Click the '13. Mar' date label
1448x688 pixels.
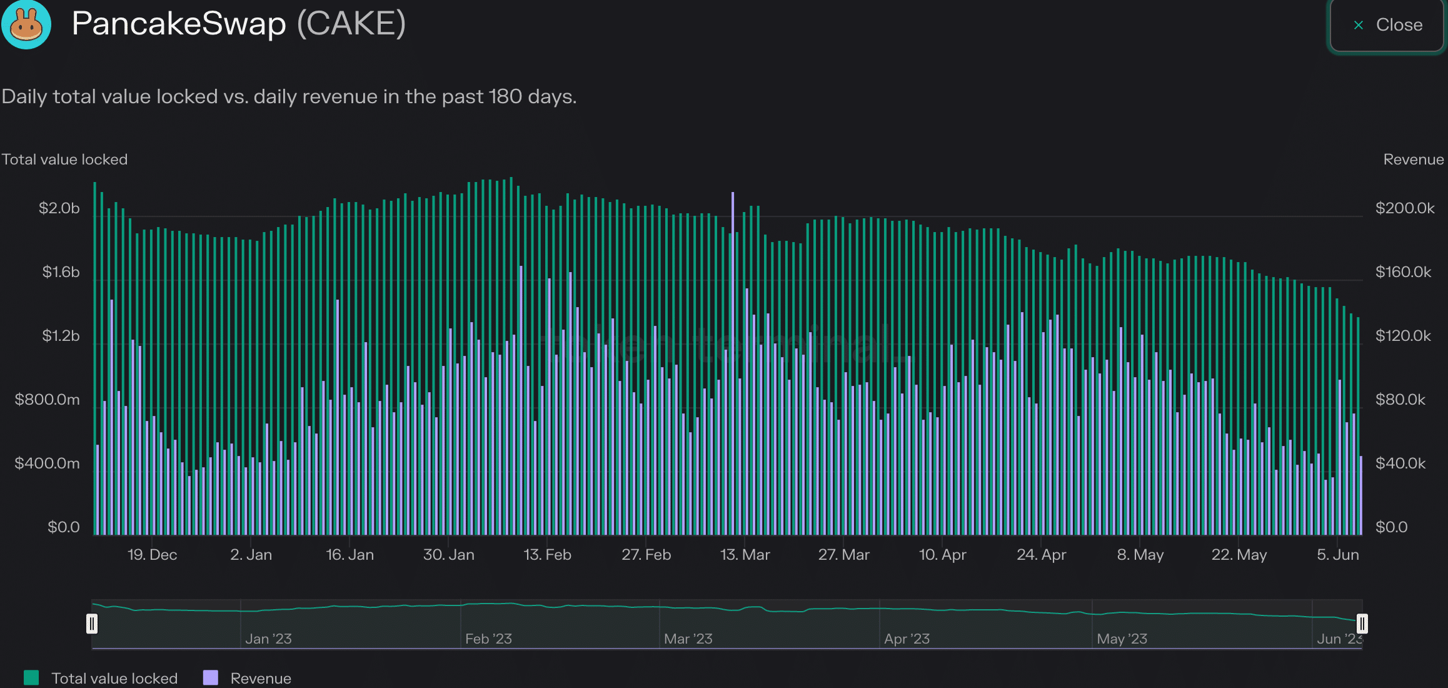pyautogui.click(x=745, y=555)
